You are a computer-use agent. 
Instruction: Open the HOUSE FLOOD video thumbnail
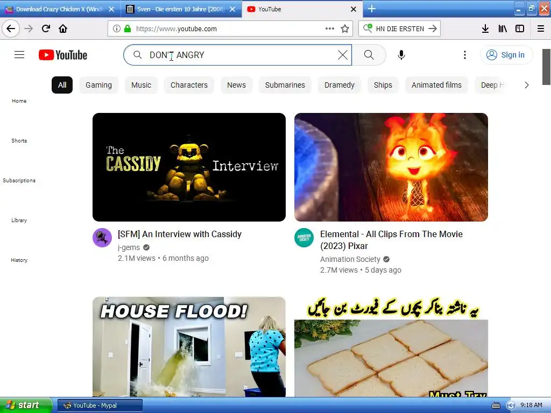[x=189, y=347]
